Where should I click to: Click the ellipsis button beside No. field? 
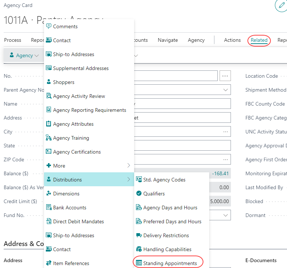click(x=225, y=76)
